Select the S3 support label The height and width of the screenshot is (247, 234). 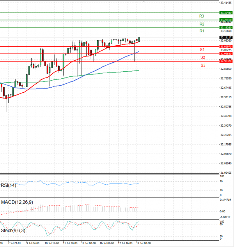click(x=203, y=65)
